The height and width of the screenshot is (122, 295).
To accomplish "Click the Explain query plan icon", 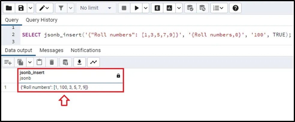I will click(157, 8).
